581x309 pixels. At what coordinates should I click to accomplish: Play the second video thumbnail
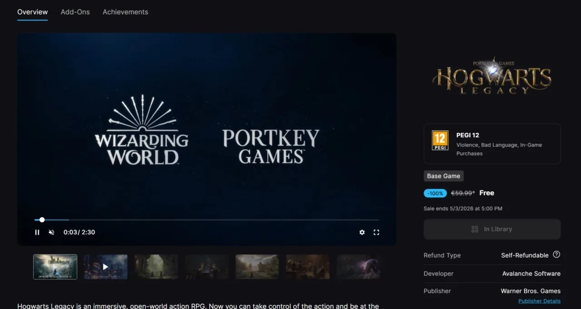click(x=106, y=267)
